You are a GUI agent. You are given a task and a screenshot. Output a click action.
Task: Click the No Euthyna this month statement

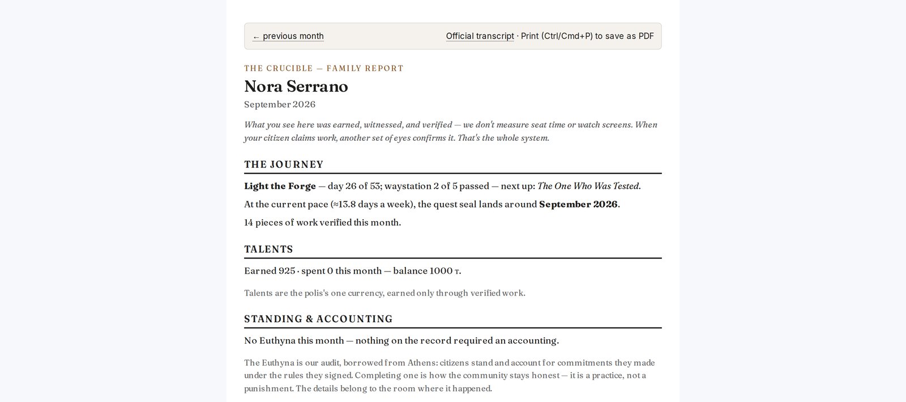click(x=401, y=340)
